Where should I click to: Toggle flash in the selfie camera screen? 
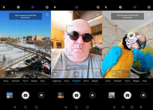[x=55, y=7]
